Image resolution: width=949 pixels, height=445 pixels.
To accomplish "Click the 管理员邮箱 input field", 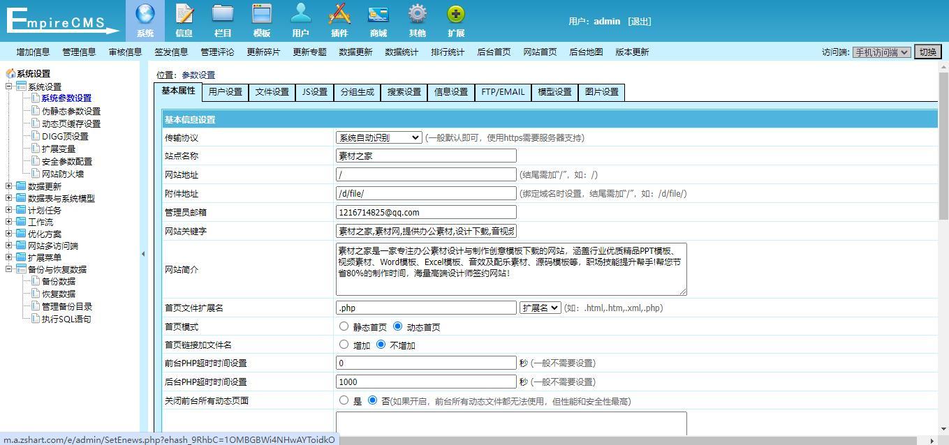I will [x=426, y=212].
